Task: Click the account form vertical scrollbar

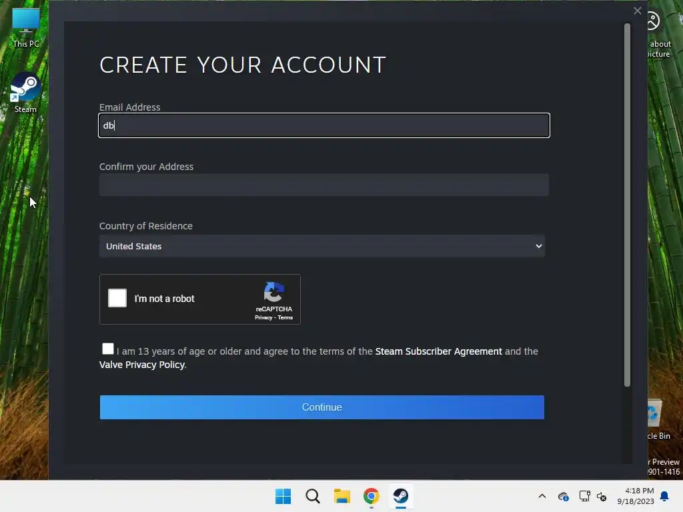Action: [627, 205]
